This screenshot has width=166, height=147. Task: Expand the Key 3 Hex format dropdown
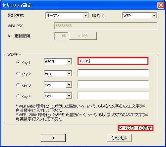pyautogui.click(x=58, y=85)
